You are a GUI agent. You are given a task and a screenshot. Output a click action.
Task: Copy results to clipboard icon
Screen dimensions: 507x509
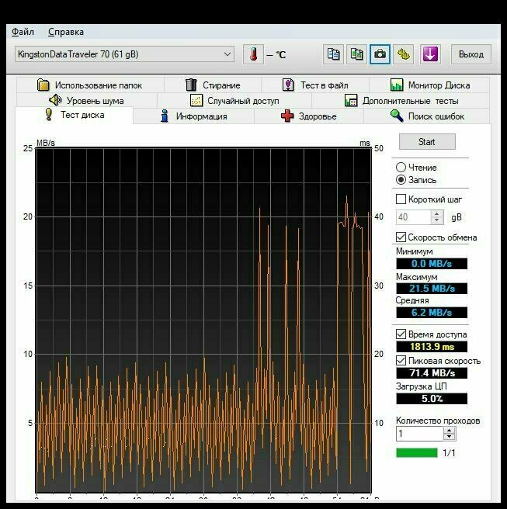click(333, 54)
